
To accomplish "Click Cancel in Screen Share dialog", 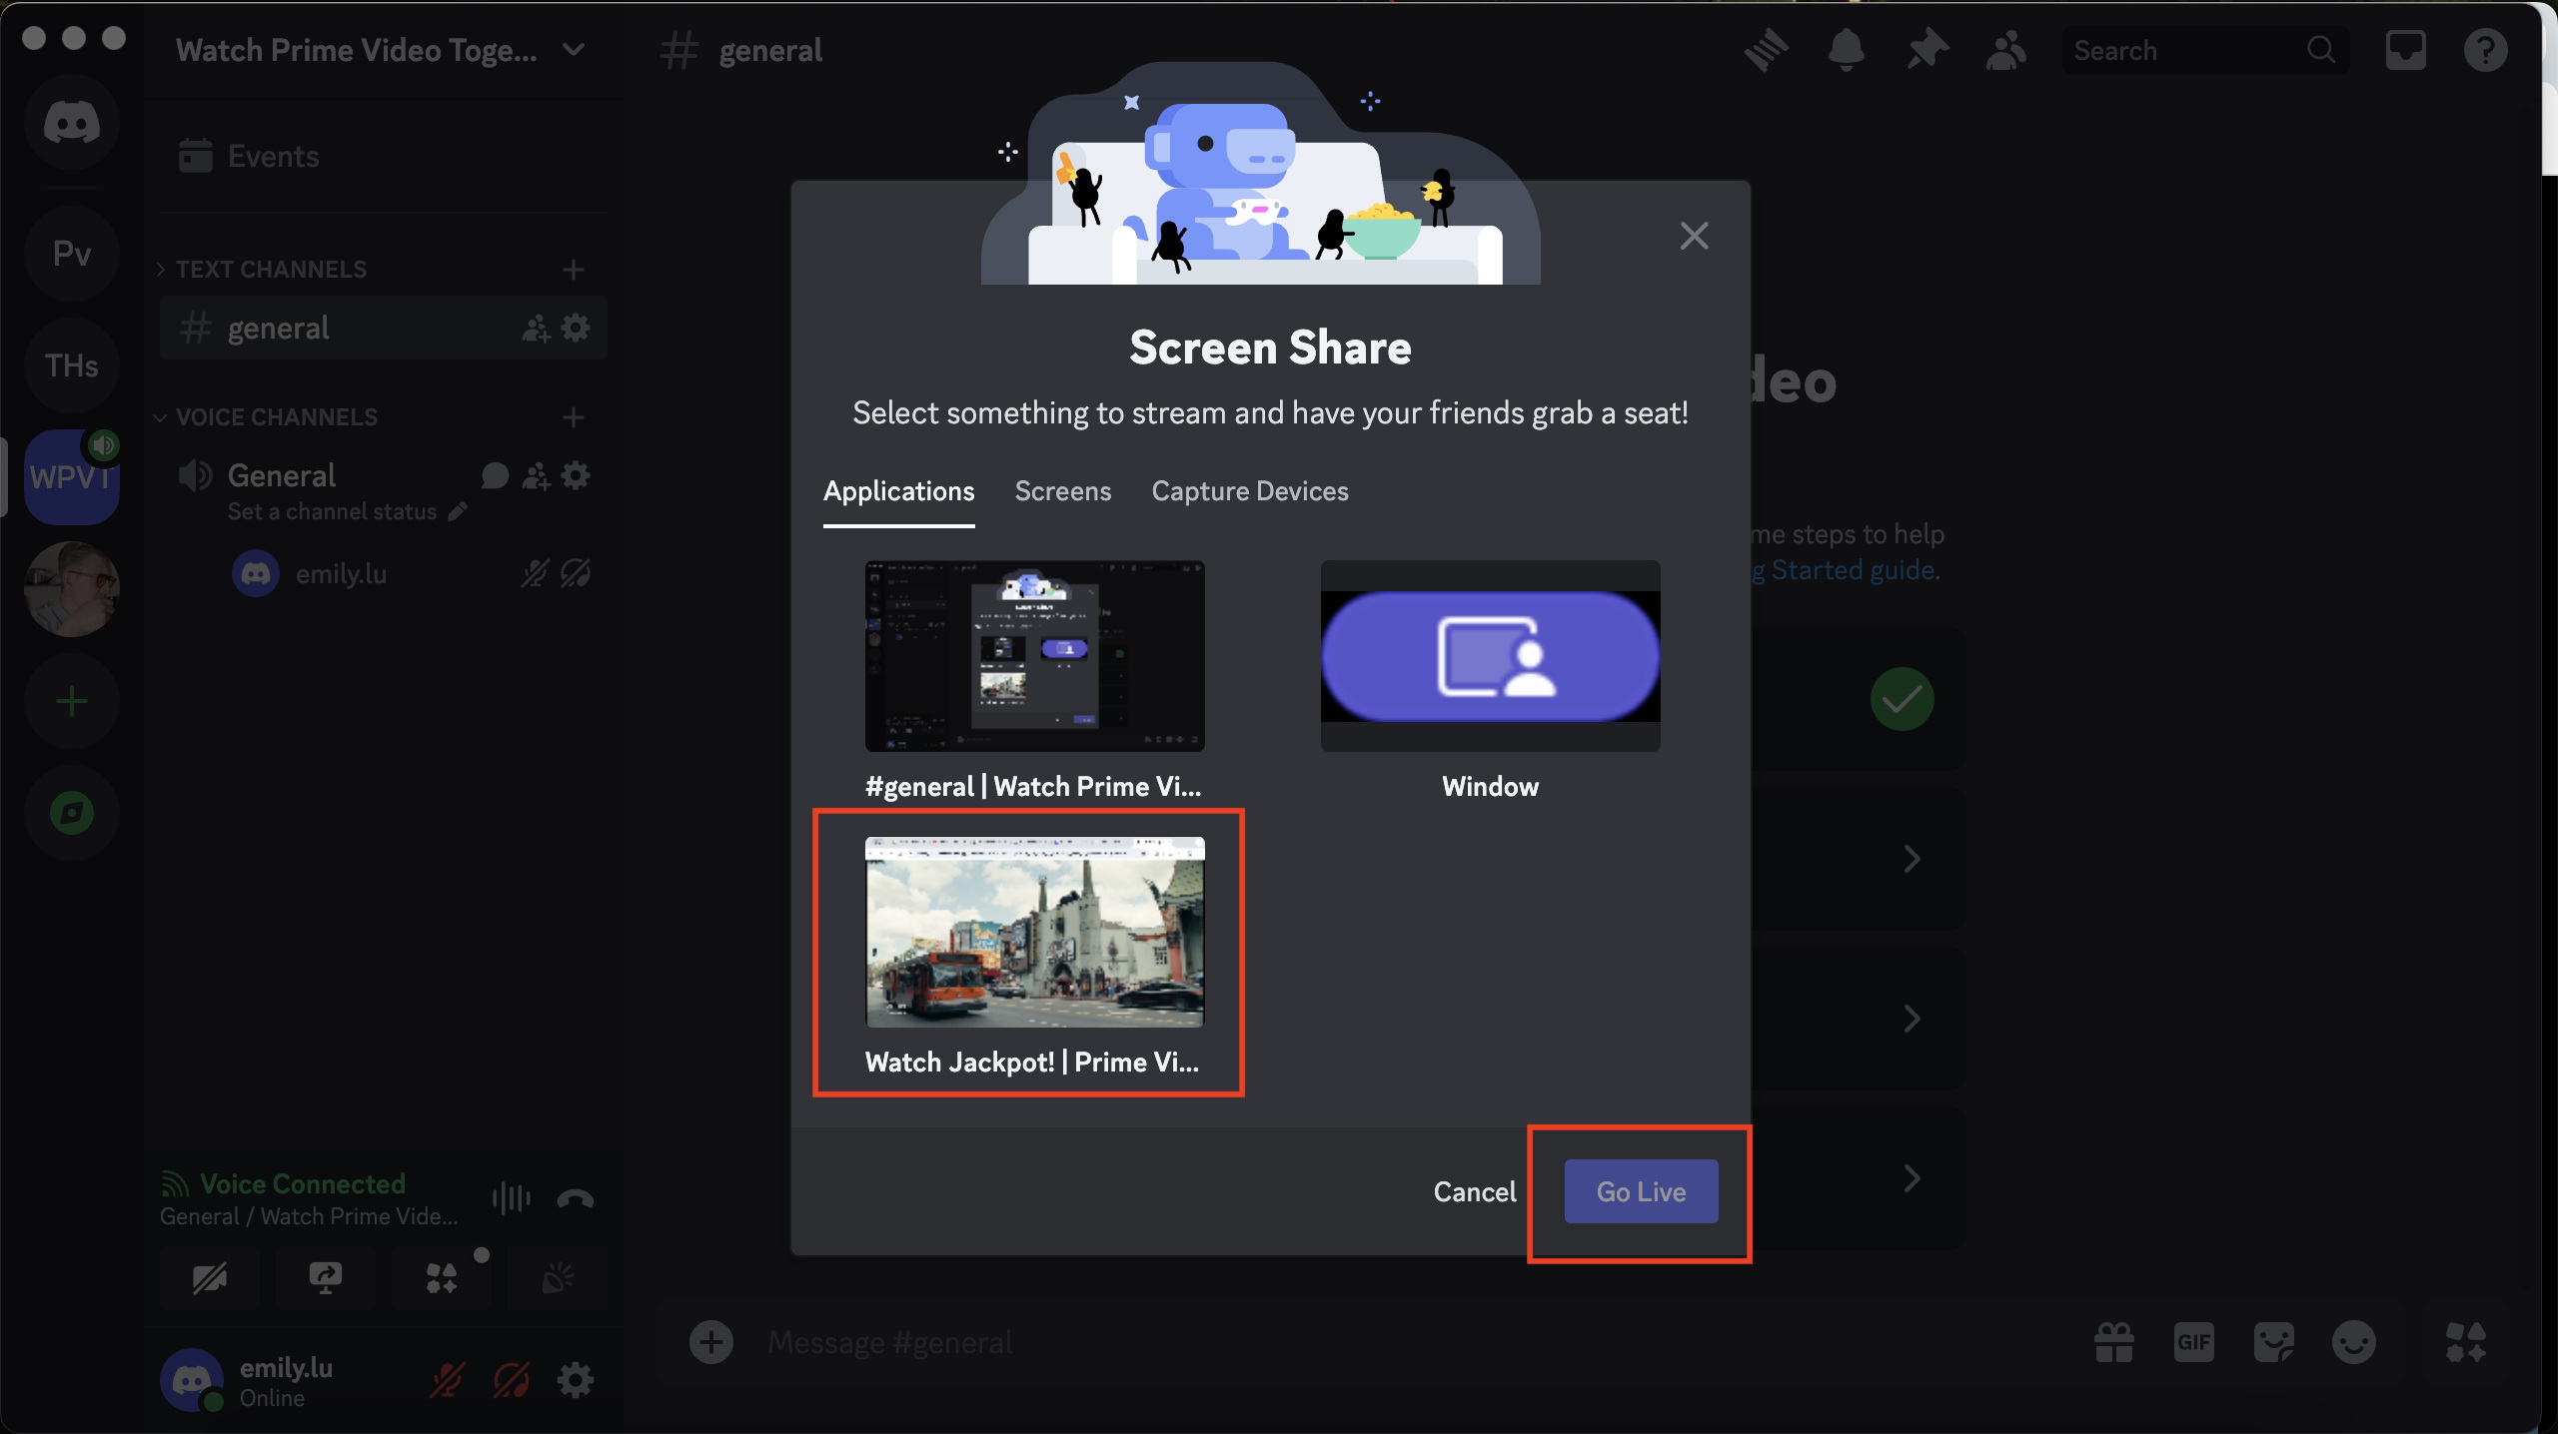I will point(1474,1191).
